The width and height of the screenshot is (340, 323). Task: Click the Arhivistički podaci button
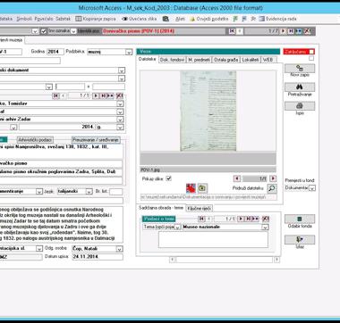coord(35,140)
